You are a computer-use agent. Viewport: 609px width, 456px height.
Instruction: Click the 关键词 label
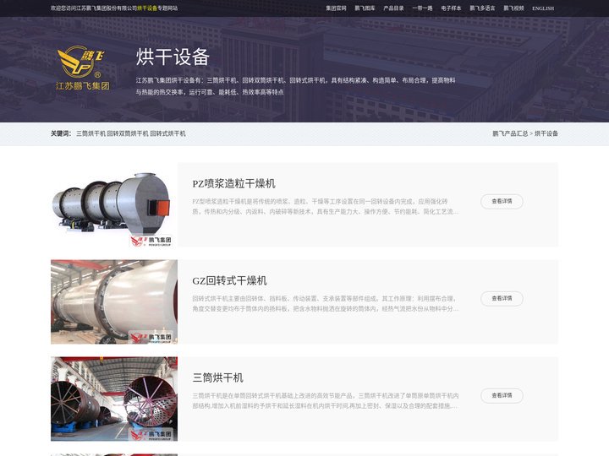(x=61, y=133)
